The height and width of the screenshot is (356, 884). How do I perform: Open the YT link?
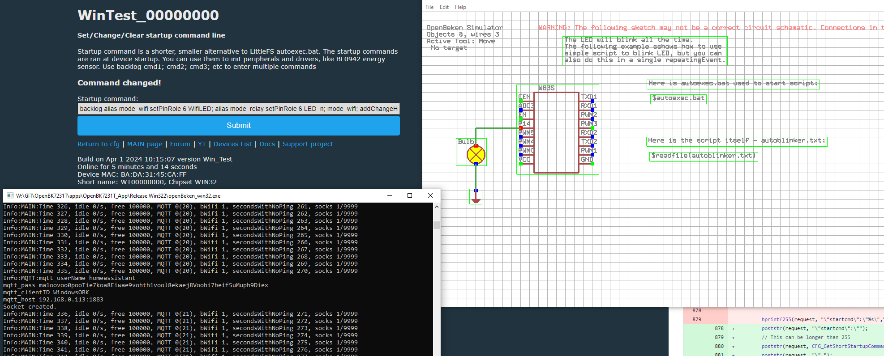202,144
